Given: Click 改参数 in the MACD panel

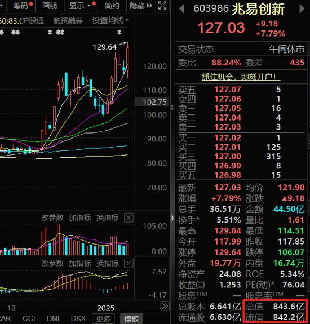Looking at the screenshot, I should pyautogui.click(x=52, y=264).
